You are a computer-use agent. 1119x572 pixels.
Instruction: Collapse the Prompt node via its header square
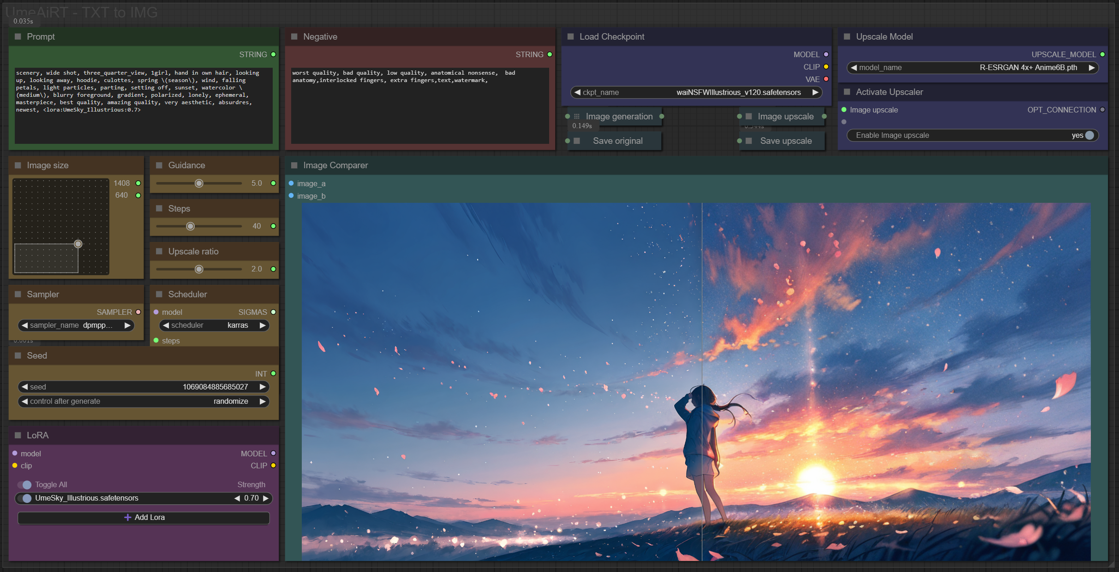point(18,36)
